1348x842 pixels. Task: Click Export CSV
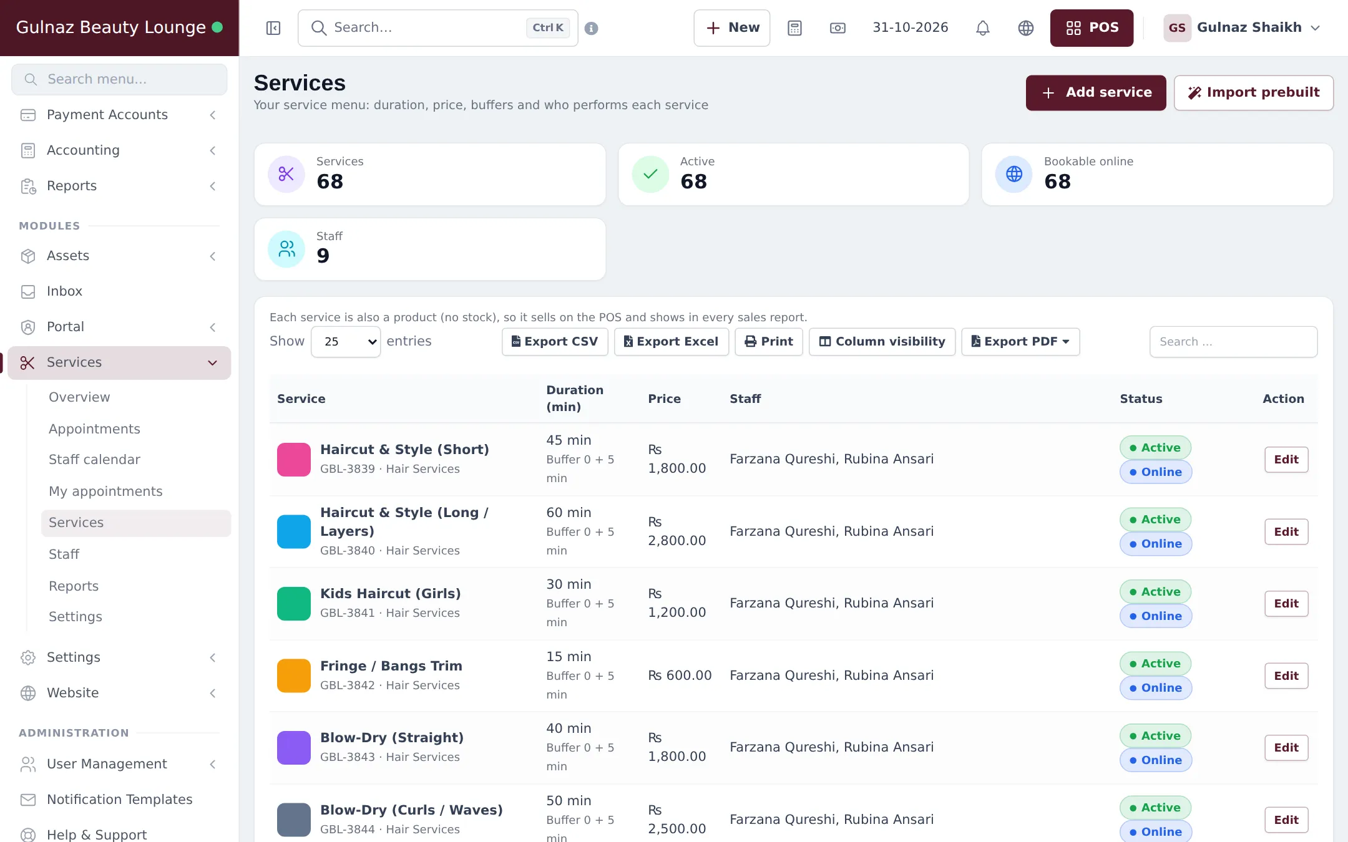555,342
